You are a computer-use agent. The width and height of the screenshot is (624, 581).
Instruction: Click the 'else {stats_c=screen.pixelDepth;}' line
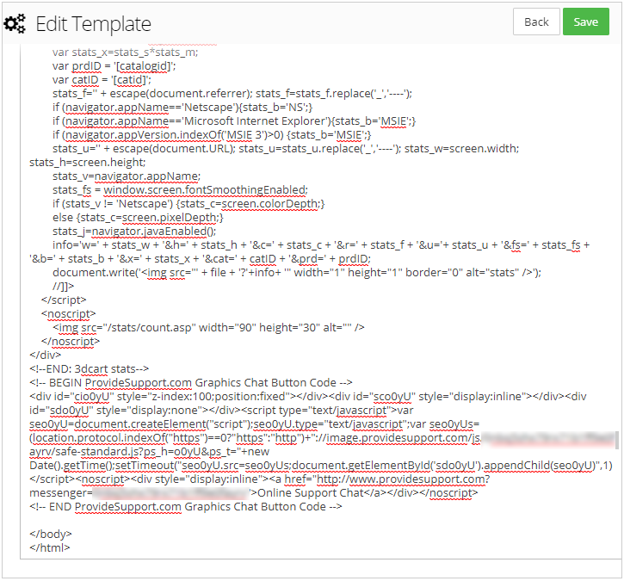click(138, 217)
